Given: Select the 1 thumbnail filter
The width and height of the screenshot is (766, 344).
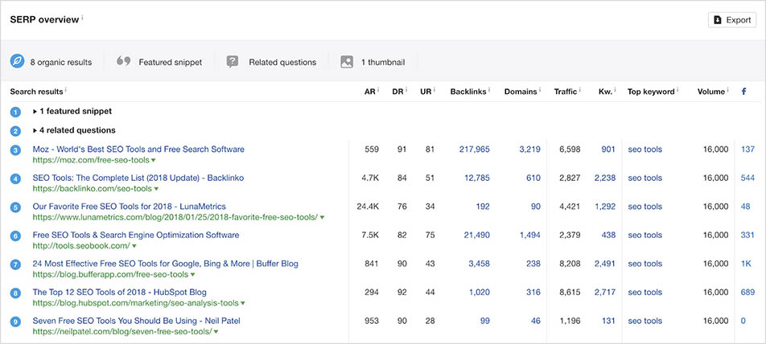Looking at the screenshot, I should 373,62.
